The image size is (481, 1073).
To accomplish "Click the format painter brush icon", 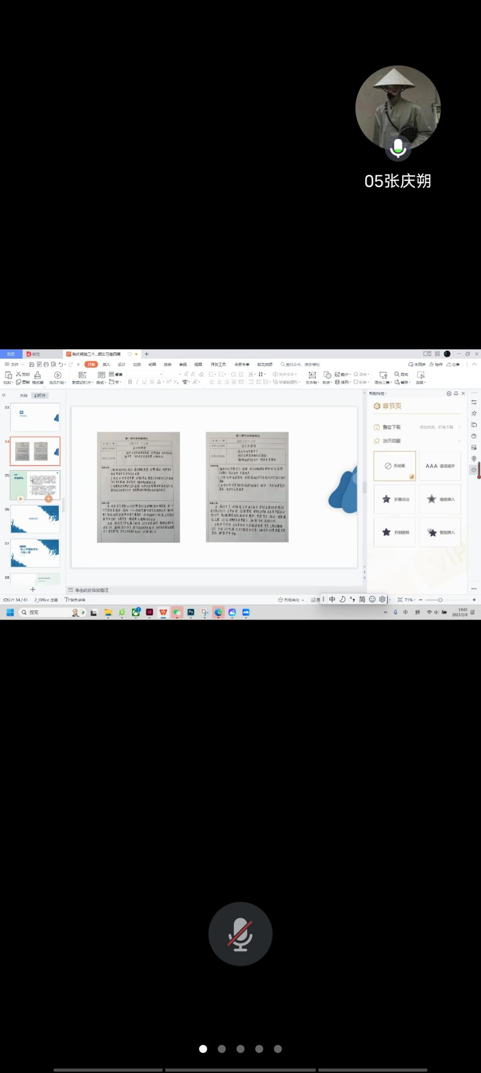I will tap(38, 375).
